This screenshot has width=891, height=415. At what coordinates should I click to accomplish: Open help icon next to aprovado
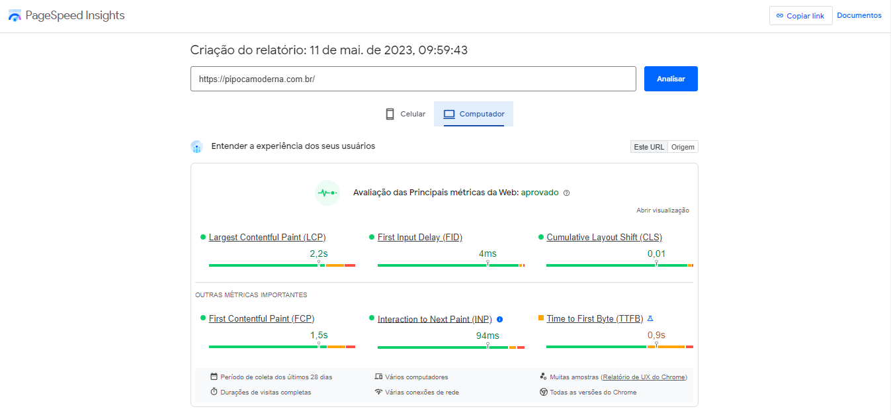tap(566, 193)
